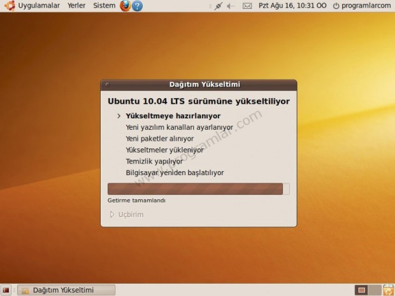Click the show desktop icon

point(6,290)
